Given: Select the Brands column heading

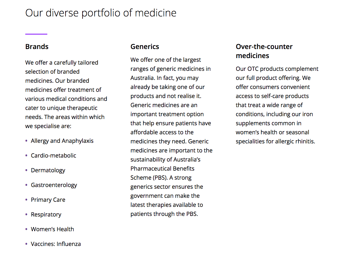Looking at the screenshot, I should click(x=37, y=46).
